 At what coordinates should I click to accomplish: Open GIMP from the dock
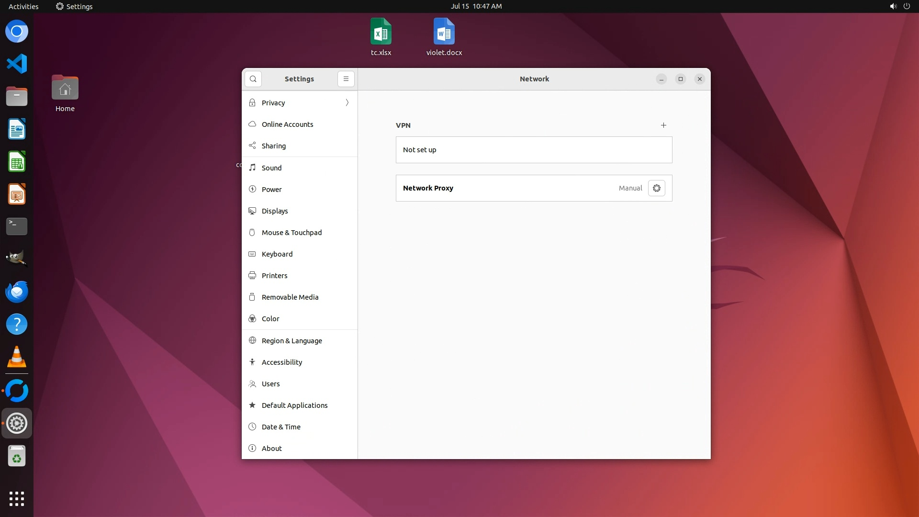point(17,259)
